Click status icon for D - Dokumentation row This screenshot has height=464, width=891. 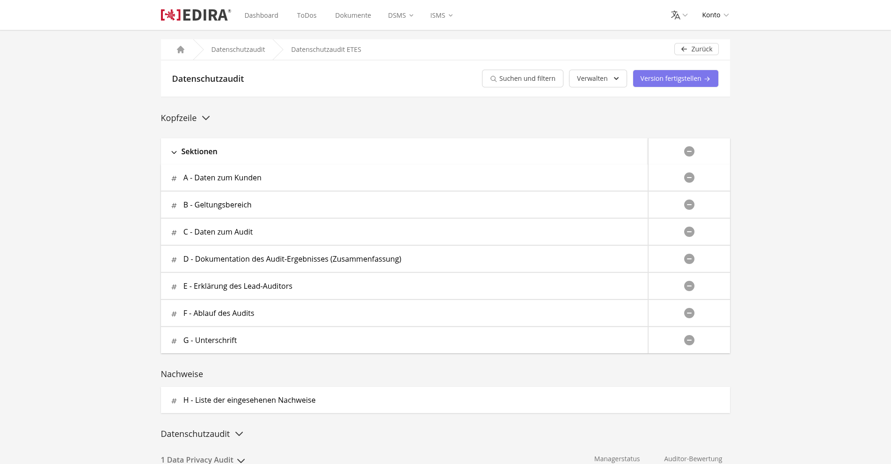click(689, 259)
